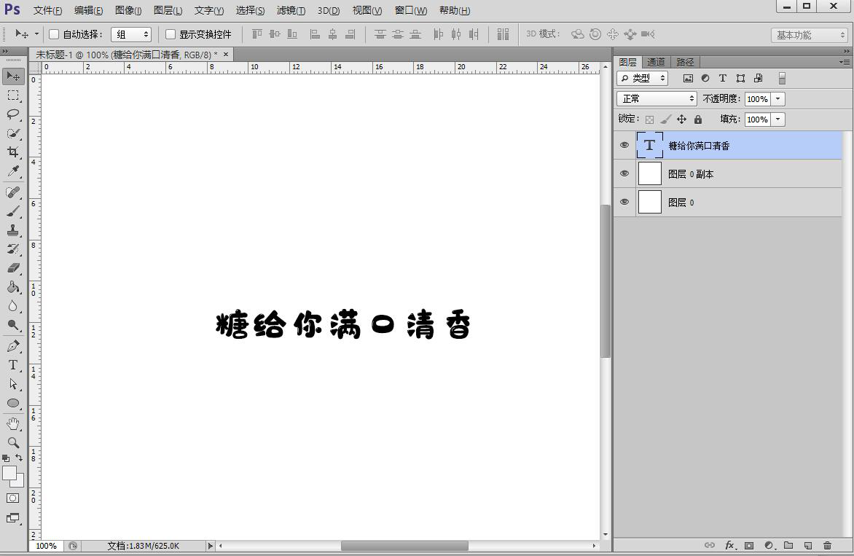854x556 pixels.
Task: Open the fx layer styles menu
Action: tap(729, 545)
